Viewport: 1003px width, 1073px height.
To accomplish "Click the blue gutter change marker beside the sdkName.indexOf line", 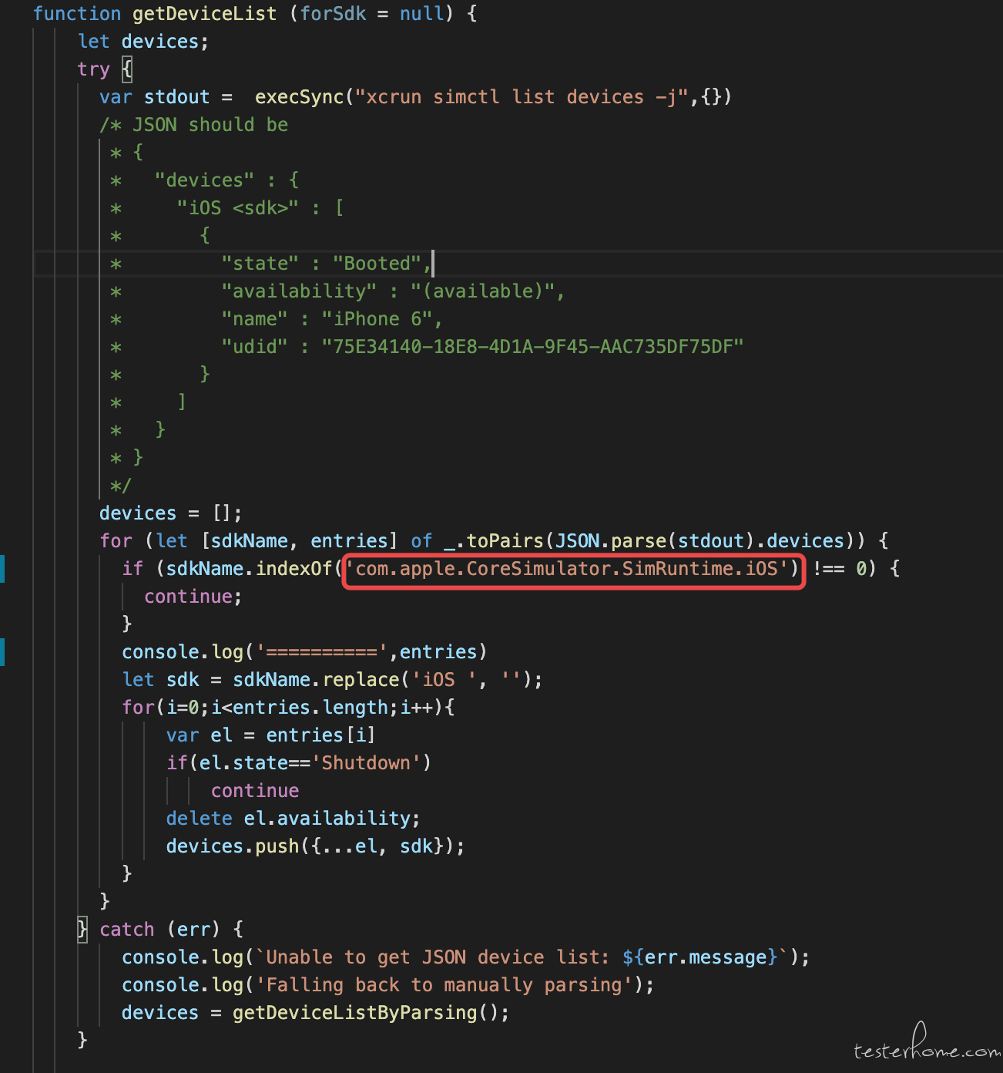I will [2, 569].
